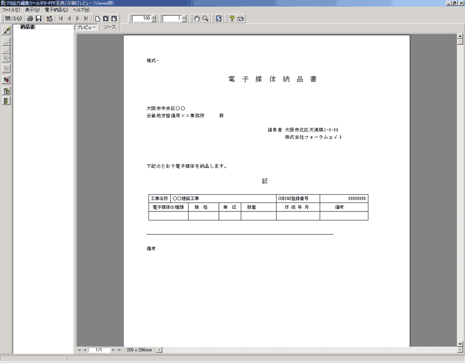Select the third page layout view icon
This screenshot has height=363, width=465.
click(x=114, y=18)
